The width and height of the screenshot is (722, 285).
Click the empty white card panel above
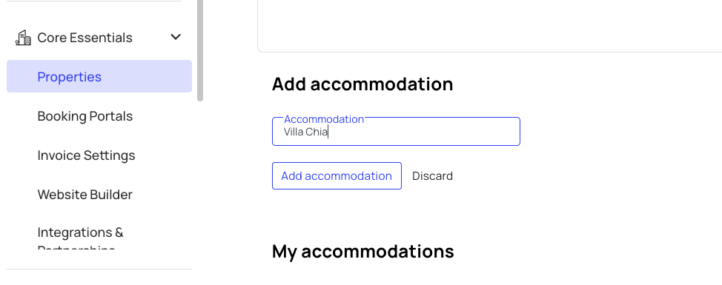489,26
